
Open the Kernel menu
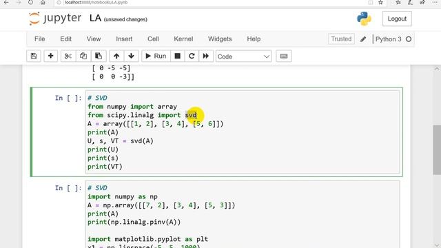click(x=183, y=39)
